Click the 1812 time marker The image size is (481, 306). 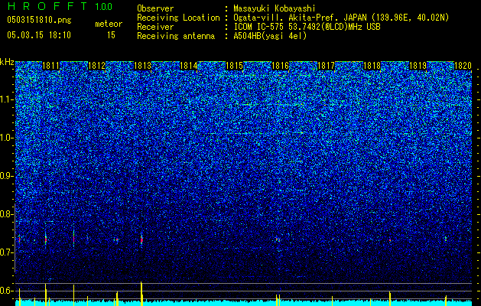97,66
